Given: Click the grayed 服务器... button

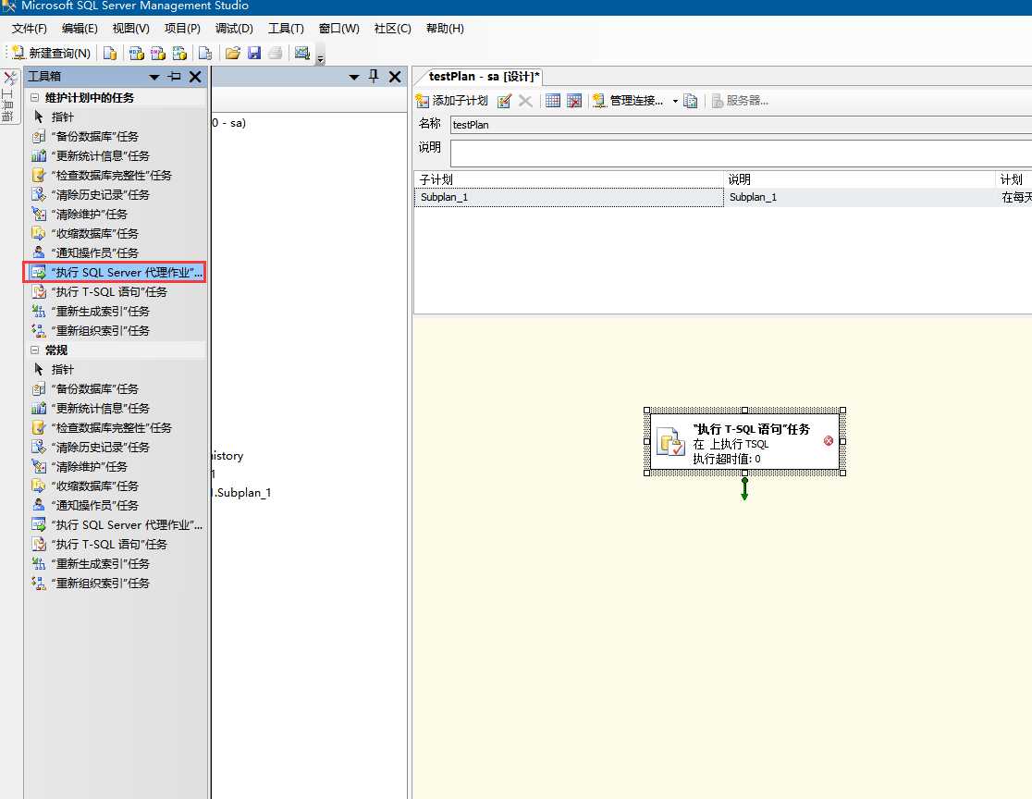Looking at the screenshot, I should point(740,101).
